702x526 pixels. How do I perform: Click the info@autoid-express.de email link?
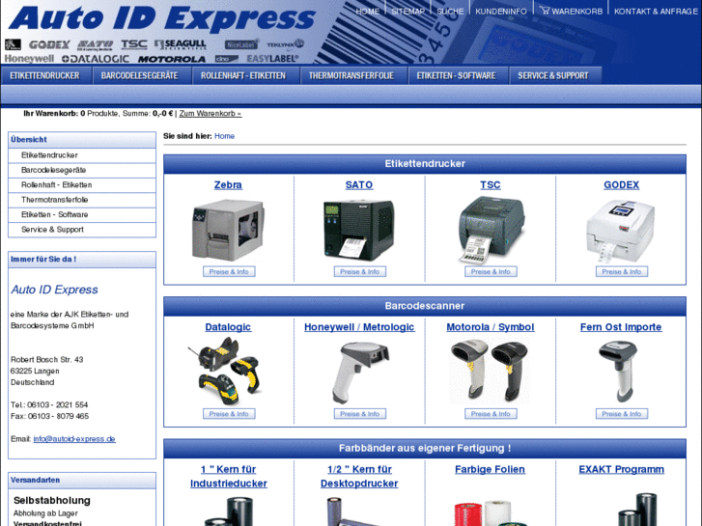click(x=74, y=439)
